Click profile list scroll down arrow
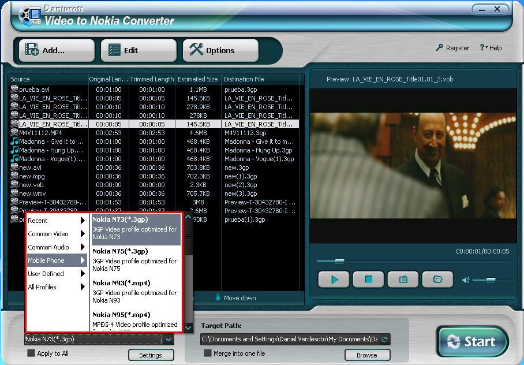Viewport: 524px width, 365px height. point(188,327)
